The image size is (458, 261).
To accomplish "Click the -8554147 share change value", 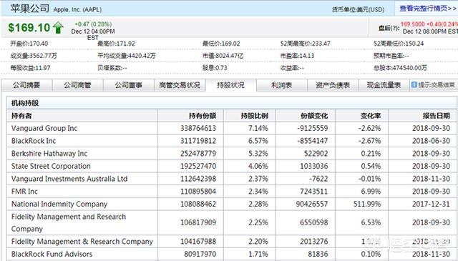I will click(x=313, y=141).
